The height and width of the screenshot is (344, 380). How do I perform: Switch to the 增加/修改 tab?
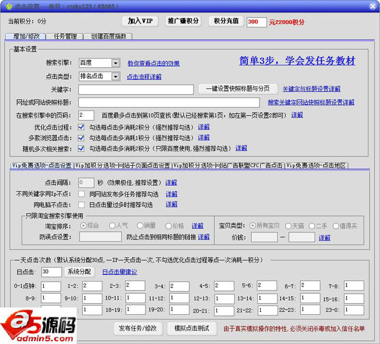(26, 36)
